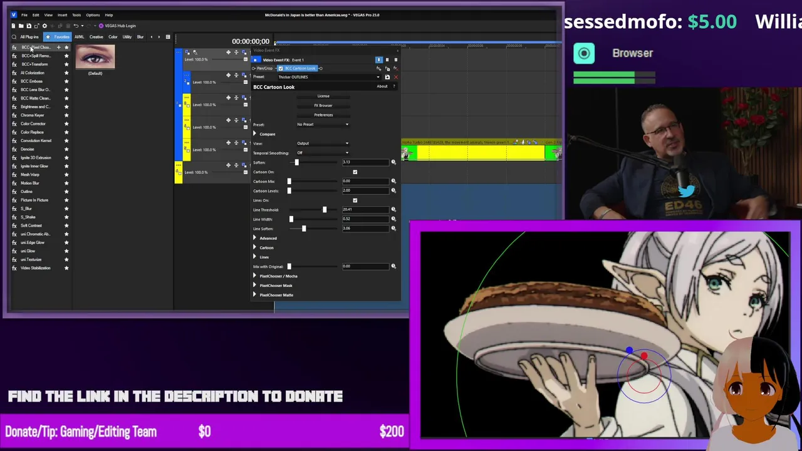This screenshot has width=802, height=451.
Task: Click the Soften slider handle
Action: tap(296, 162)
